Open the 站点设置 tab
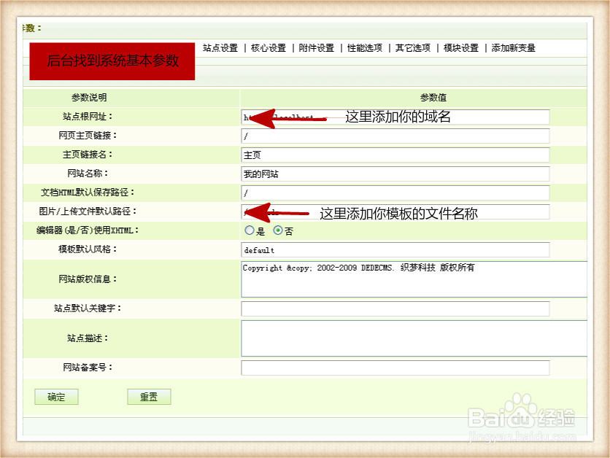 [x=220, y=48]
